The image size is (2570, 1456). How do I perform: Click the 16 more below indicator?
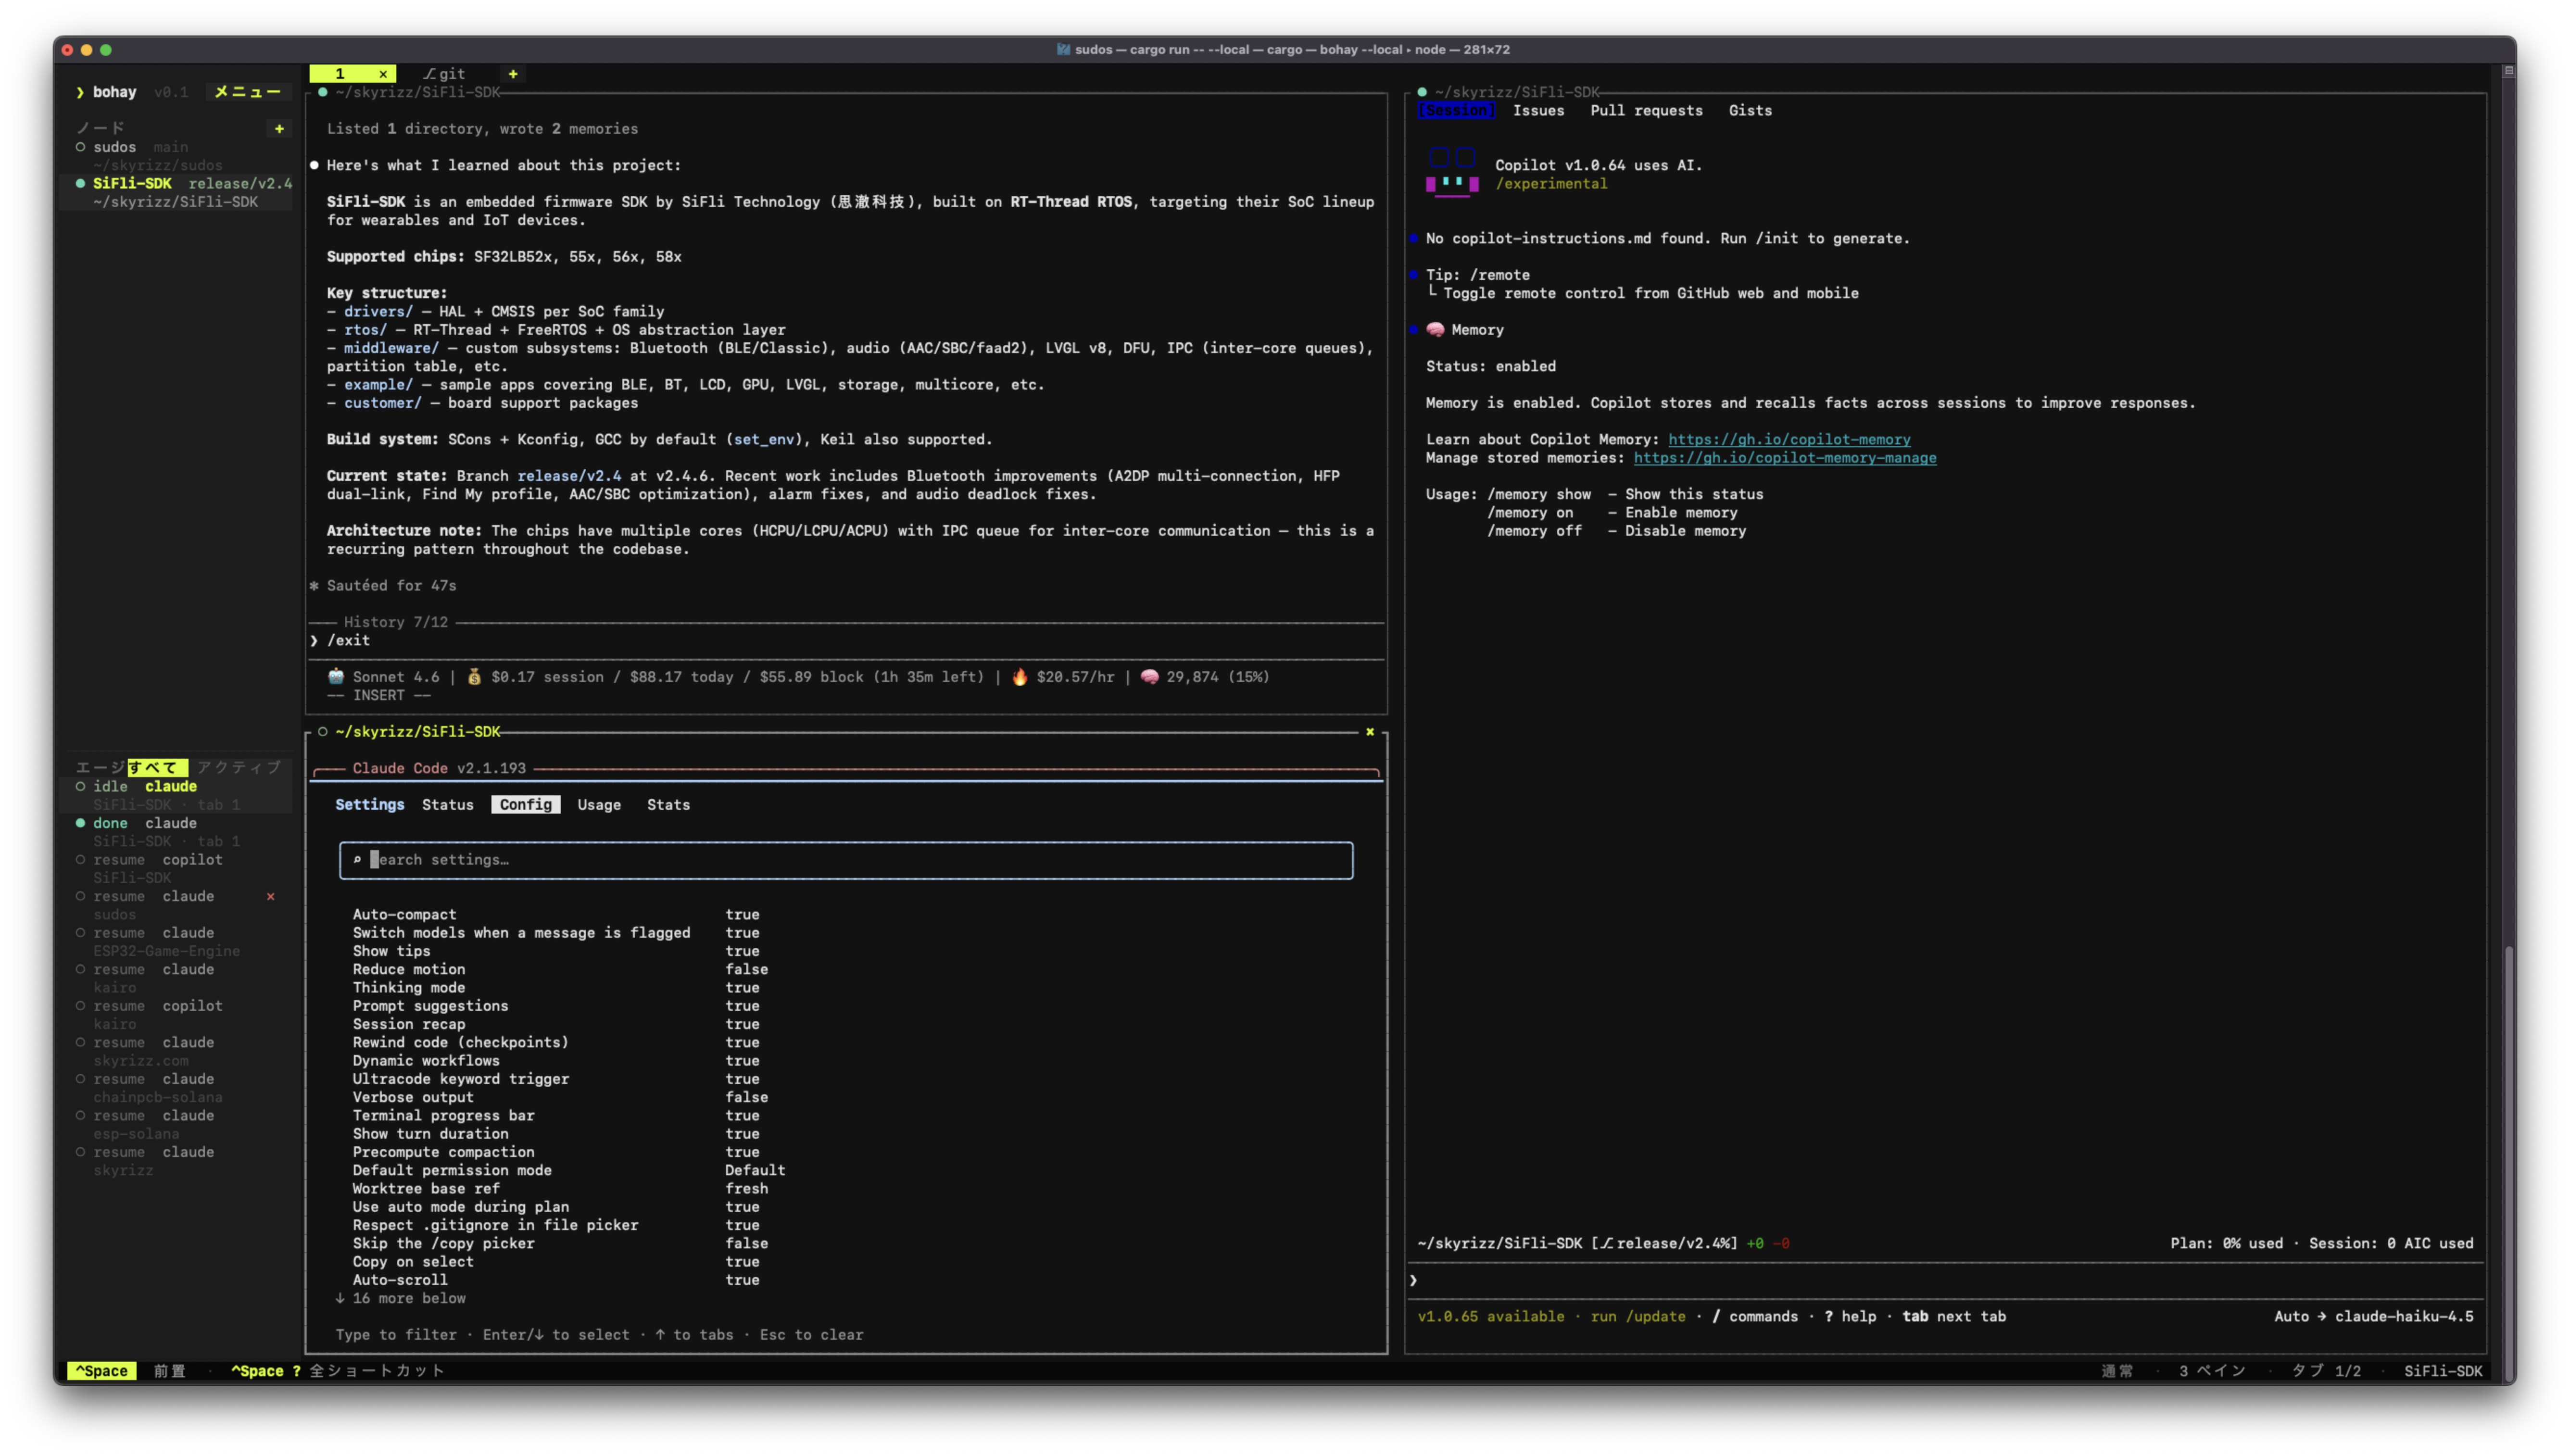click(x=401, y=1298)
